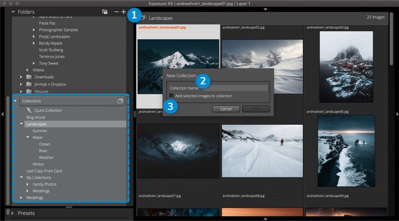Expand the Pooja Landscapes folder
This screenshot has width=399, height=221.
point(34,36)
